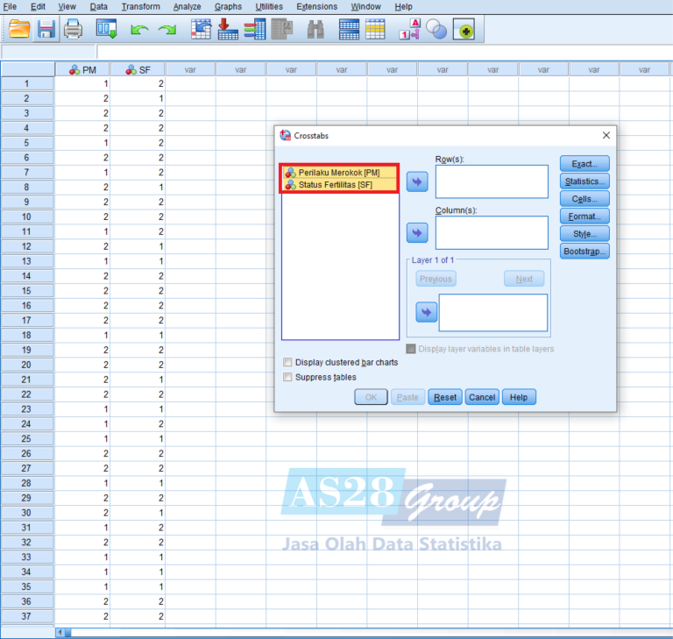Click the Undo arrow in toolbar

tap(138, 30)
